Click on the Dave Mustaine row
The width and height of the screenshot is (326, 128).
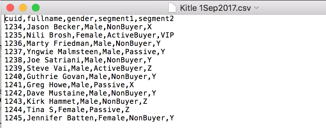(x=80, y=93)
